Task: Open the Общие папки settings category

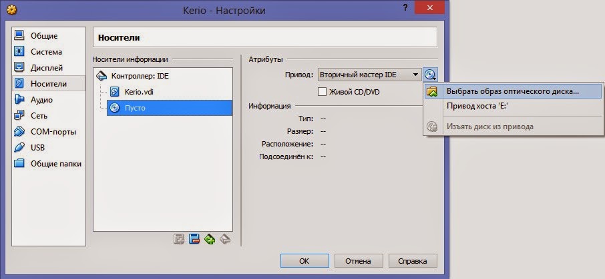Action: pyautogui.click(x=49, y=164)
